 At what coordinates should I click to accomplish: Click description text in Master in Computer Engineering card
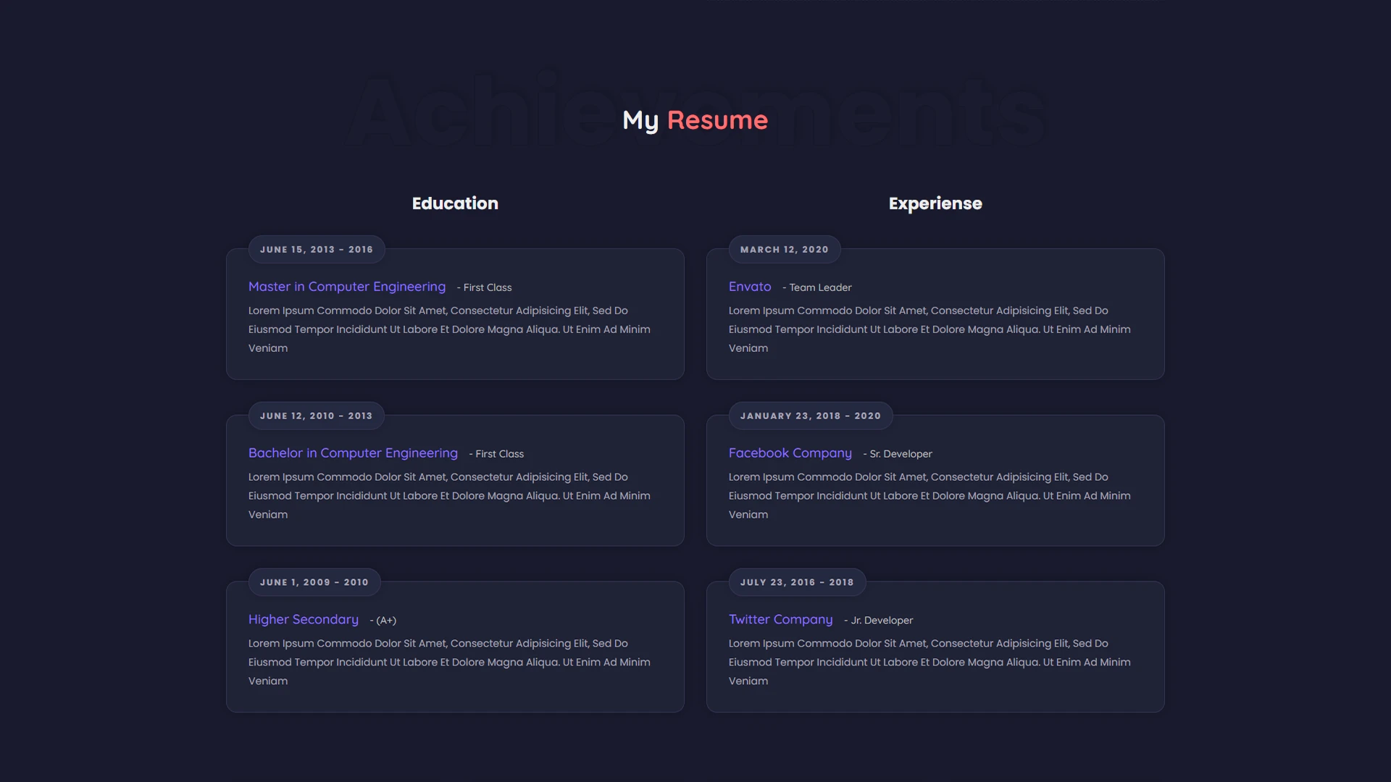pos(449,329)
